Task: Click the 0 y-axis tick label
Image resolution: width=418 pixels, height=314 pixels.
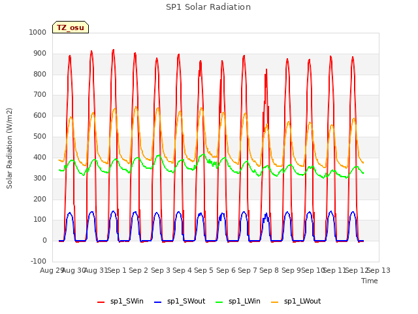Action: pyautogui.click(x=44, y=240)
